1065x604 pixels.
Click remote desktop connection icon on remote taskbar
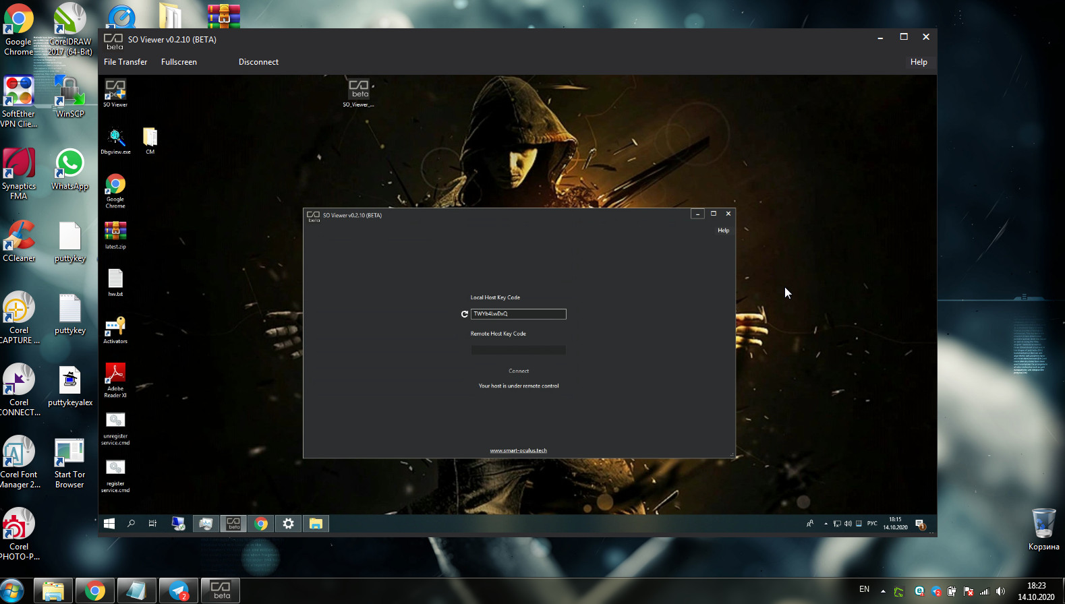178,524
